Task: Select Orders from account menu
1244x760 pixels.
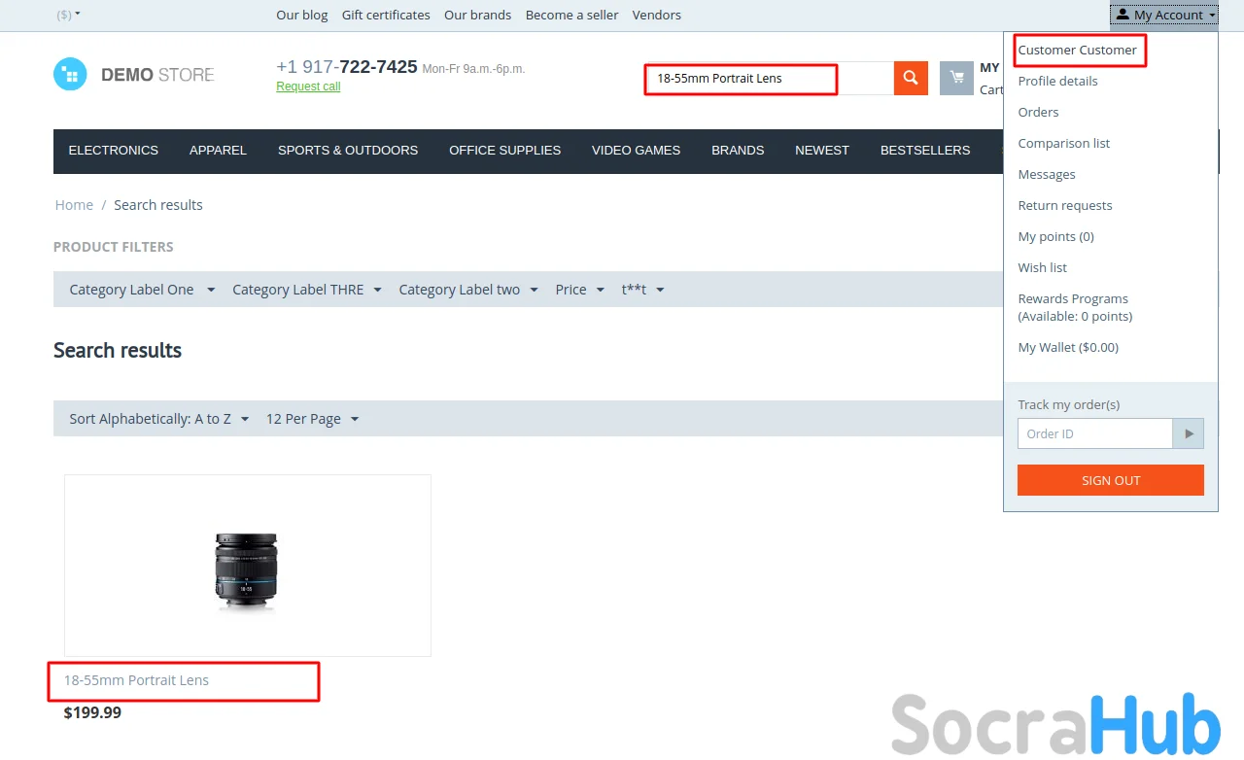Action: coord(1038,112)
